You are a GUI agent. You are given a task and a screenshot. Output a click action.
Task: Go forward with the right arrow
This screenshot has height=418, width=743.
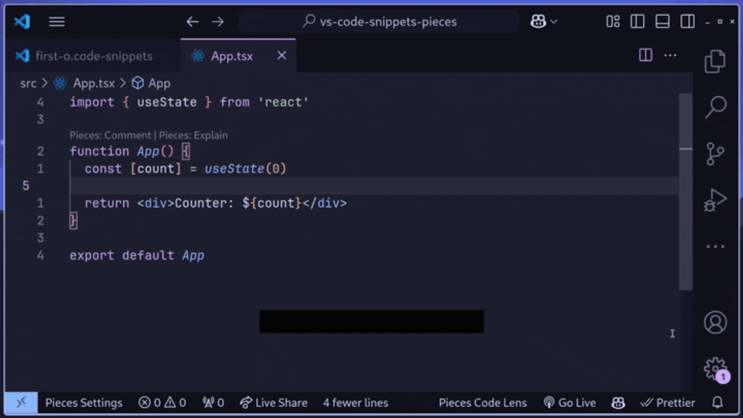218,22
